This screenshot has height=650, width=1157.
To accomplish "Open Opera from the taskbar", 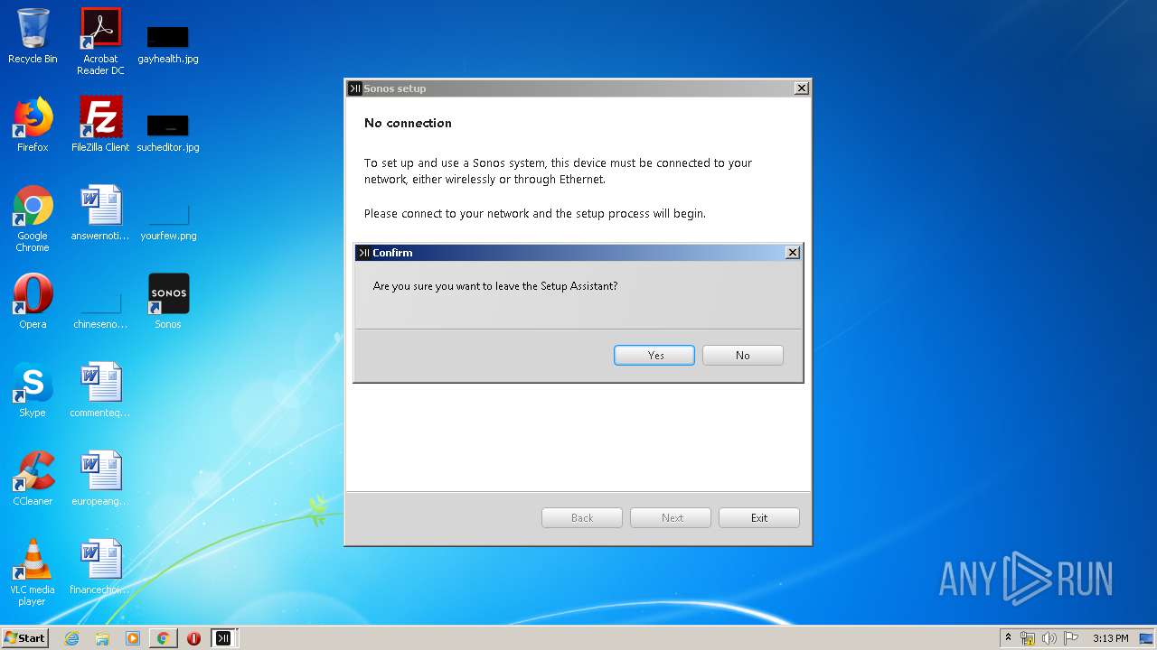I will point(193,638).
